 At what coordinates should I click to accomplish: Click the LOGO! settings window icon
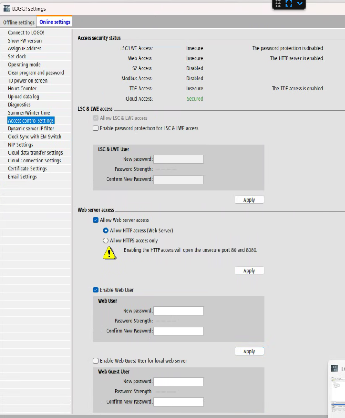[7, 8]
